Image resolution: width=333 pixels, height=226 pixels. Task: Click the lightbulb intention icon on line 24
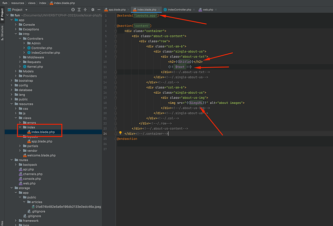[120, 133]
